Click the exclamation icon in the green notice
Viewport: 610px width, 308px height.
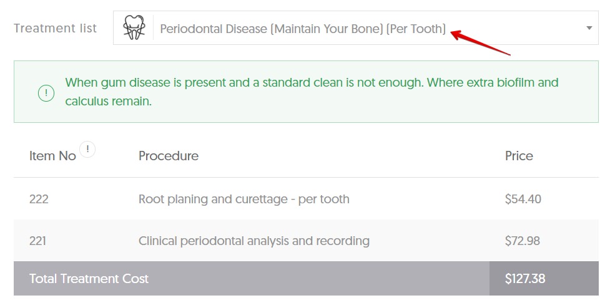click(46, 93)
